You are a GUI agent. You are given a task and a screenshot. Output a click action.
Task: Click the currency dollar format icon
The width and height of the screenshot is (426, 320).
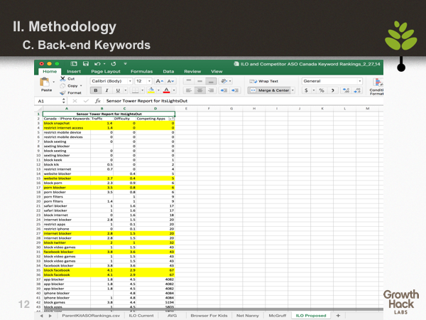(306, 90)
